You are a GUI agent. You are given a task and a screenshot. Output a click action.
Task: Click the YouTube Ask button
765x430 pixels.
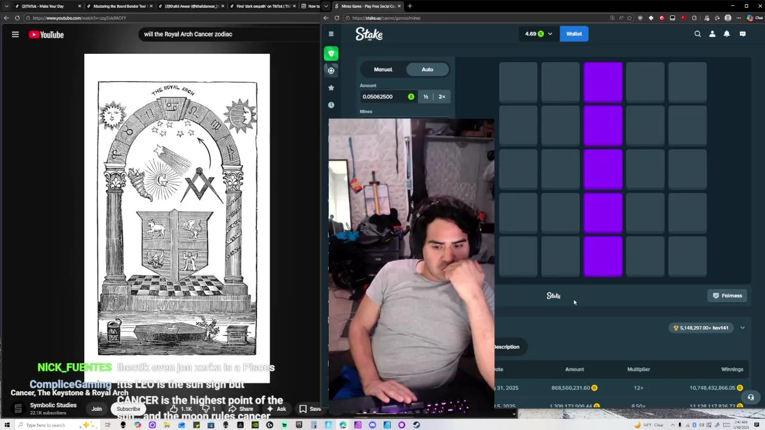pos(276,409)
